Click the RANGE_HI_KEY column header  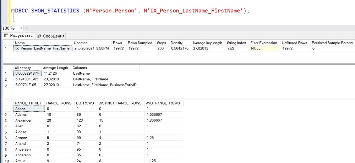[x=28, y=103]
